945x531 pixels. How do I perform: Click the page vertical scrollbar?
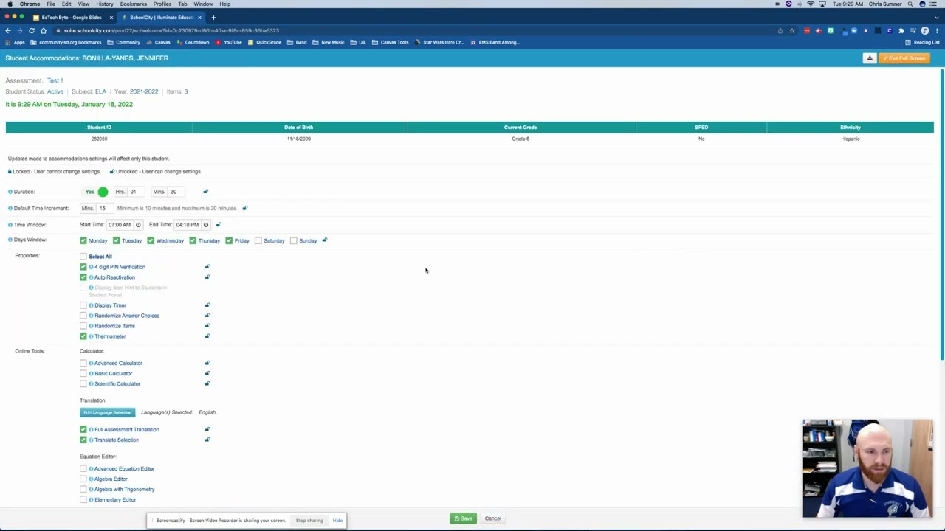pyautogui.click(x=942, y=214)
